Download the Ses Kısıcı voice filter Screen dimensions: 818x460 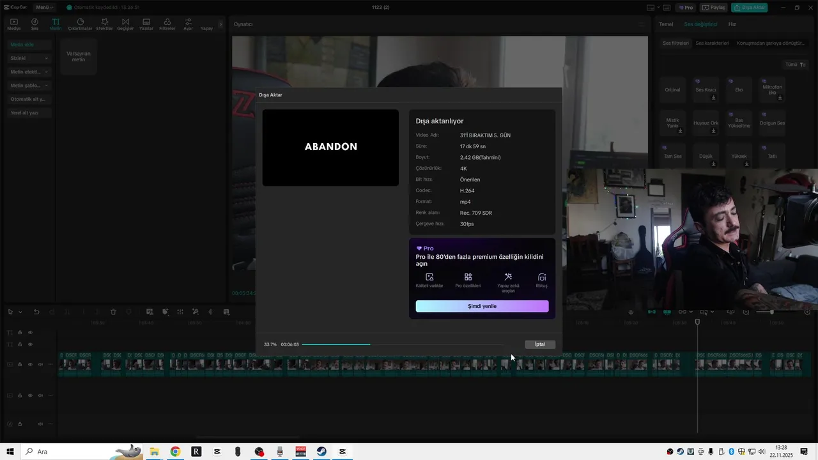[x=713, y=98]
